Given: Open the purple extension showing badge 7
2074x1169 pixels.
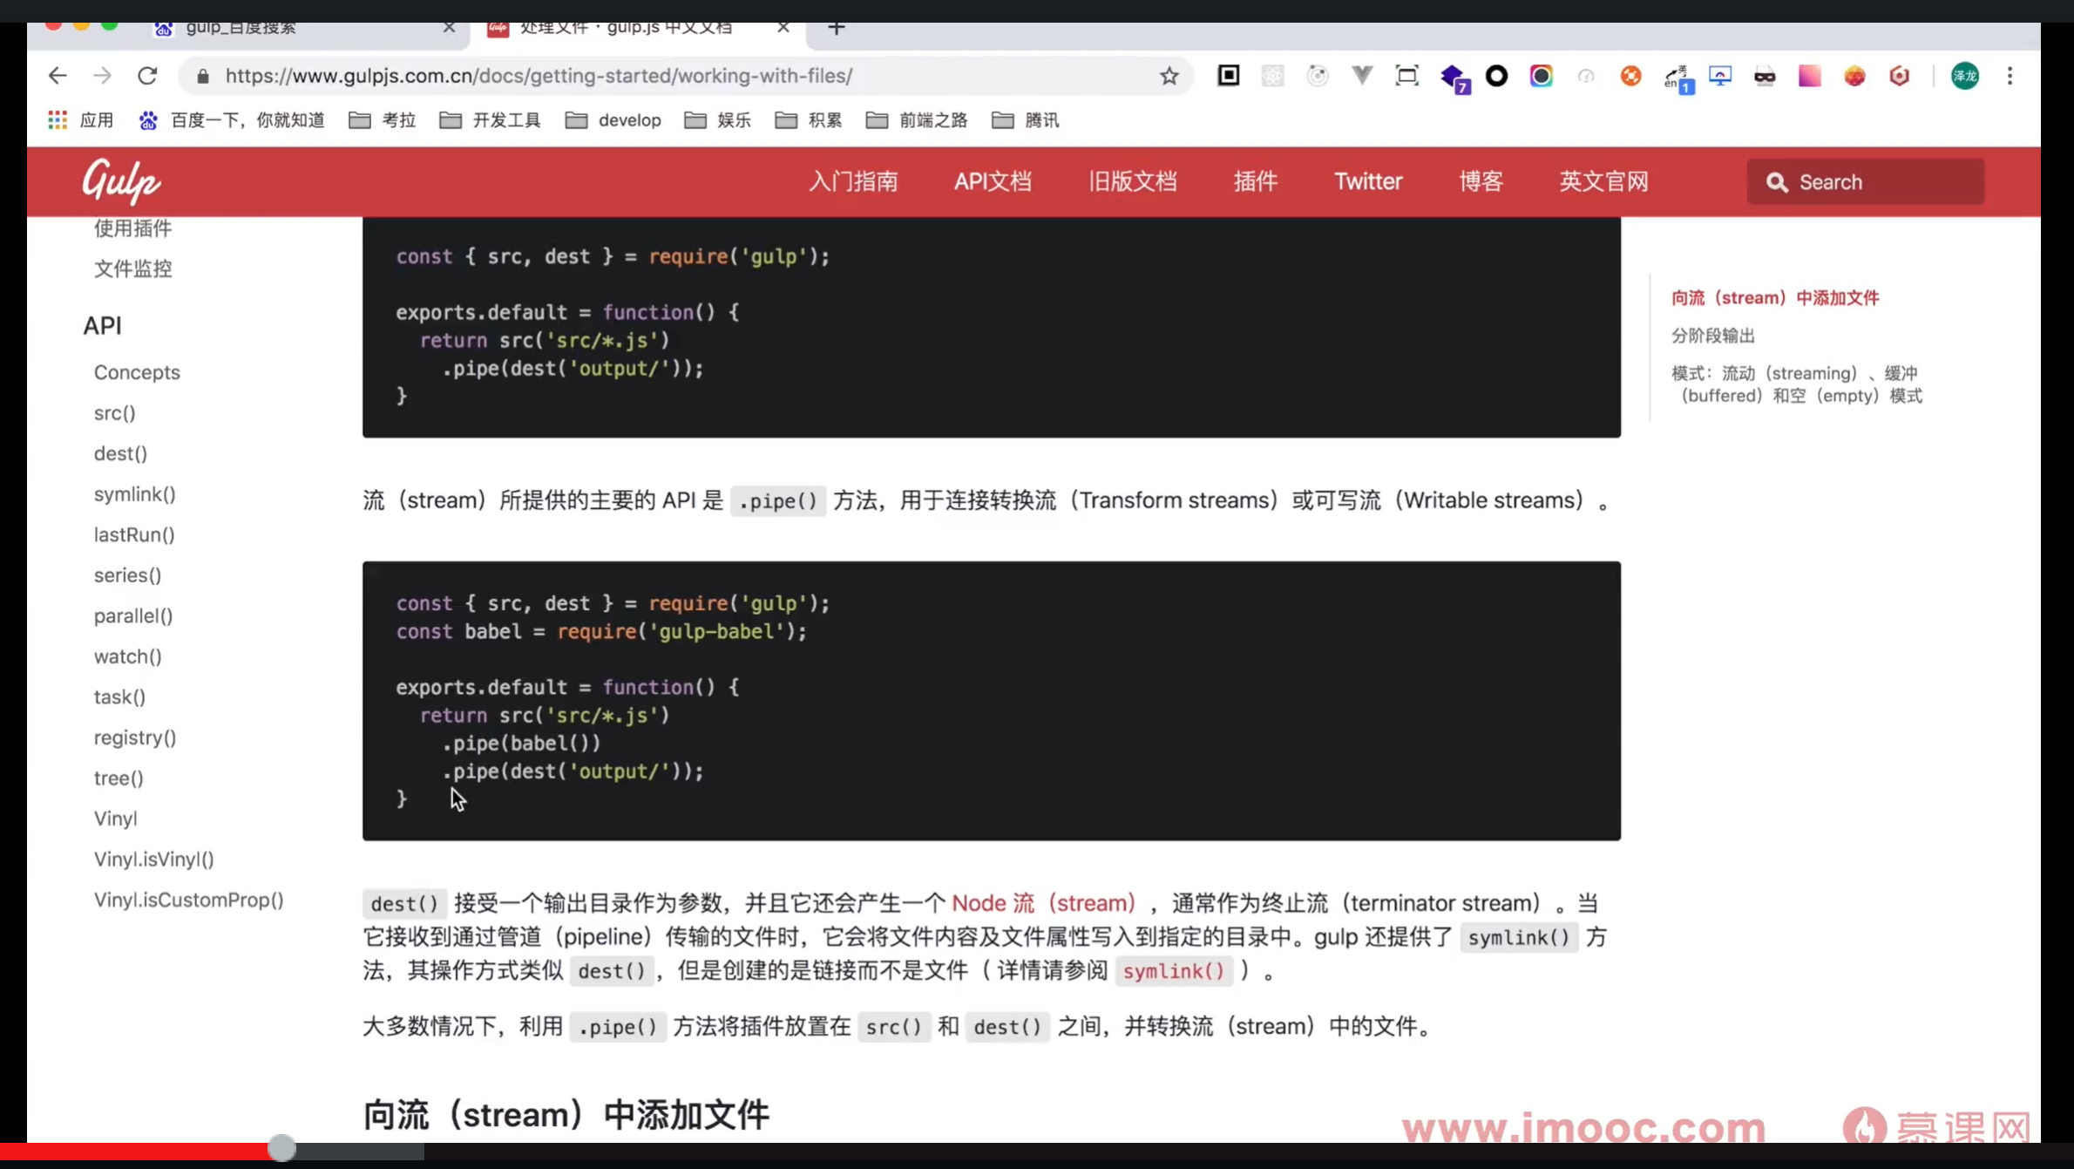Looking at the screenshot, I should 1454,76.
